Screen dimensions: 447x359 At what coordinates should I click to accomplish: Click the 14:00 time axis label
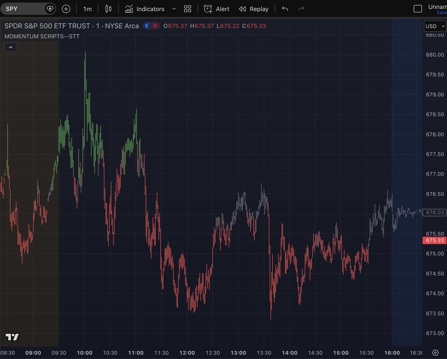289,353
